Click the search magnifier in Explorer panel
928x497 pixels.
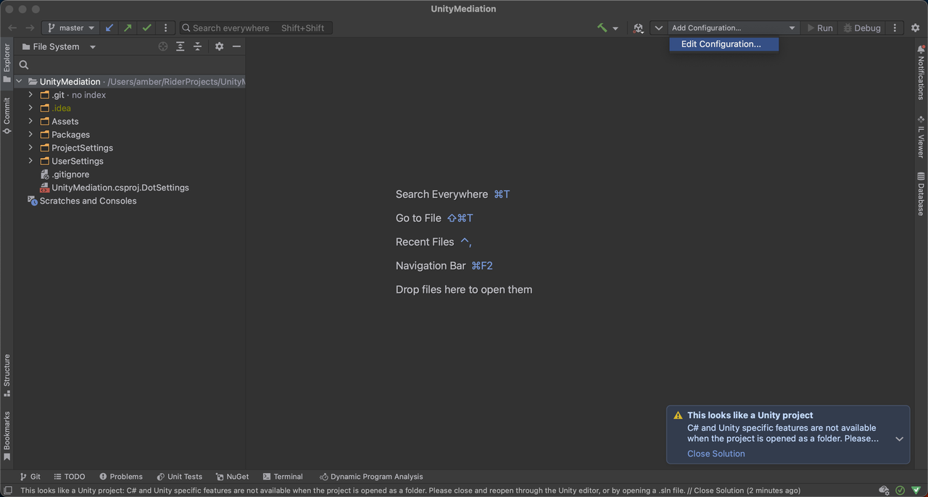(x=24, y=64)
